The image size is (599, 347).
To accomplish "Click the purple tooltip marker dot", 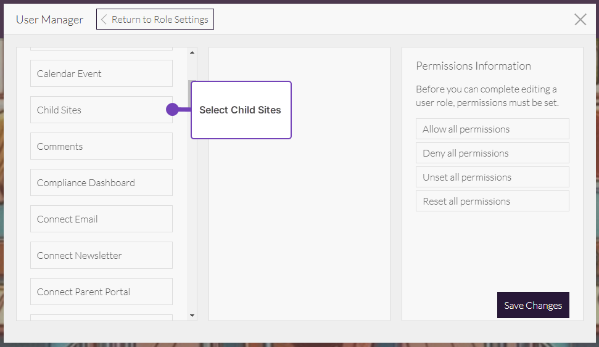I will 173,110.
